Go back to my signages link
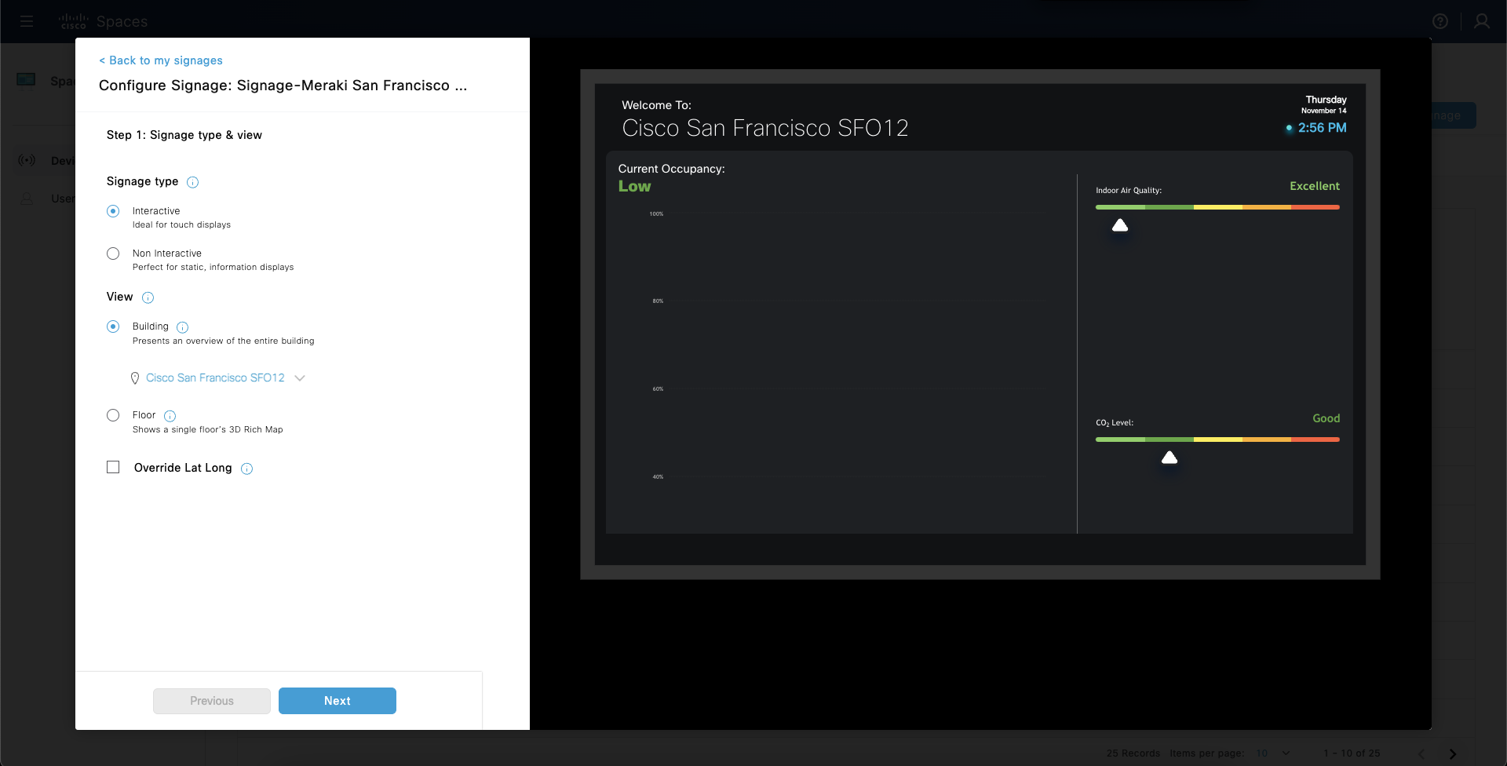This screenshot has width=1507, height=766. click(161, 60)
